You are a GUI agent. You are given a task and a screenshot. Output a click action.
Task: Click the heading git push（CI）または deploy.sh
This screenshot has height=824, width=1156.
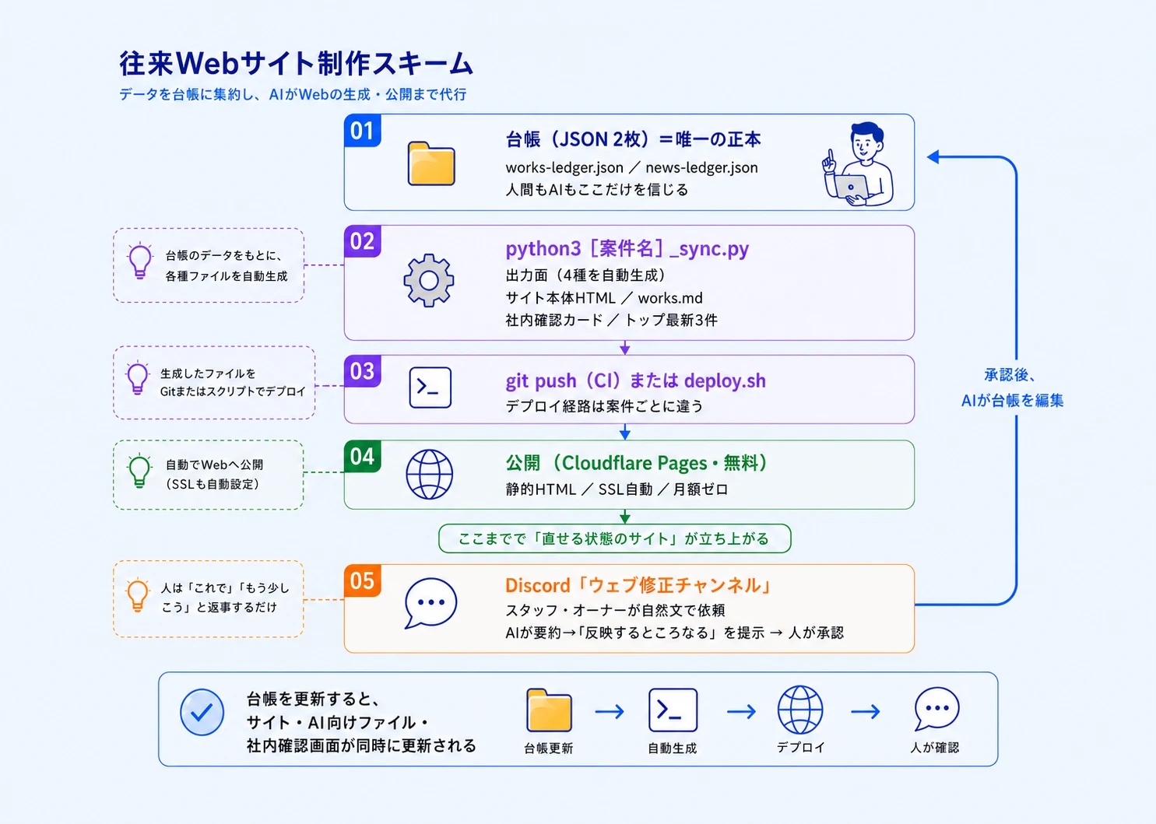(x=636, y=380)
